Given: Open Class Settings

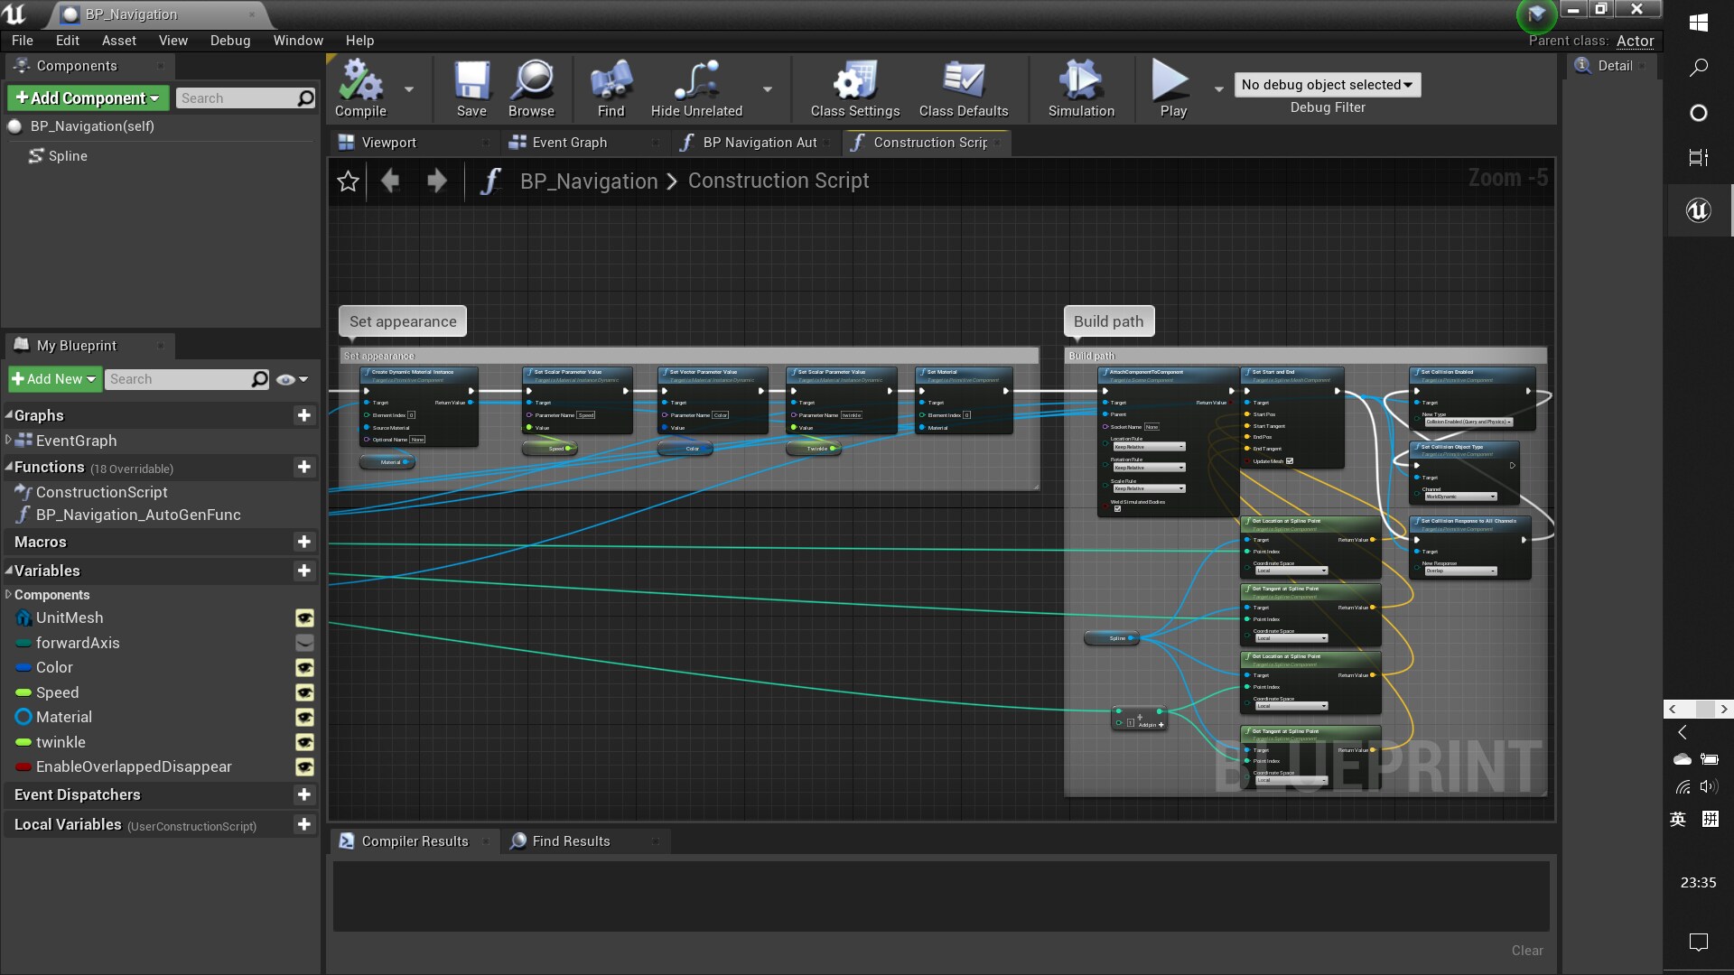Looking at the screenshot, I should point(854,80).
